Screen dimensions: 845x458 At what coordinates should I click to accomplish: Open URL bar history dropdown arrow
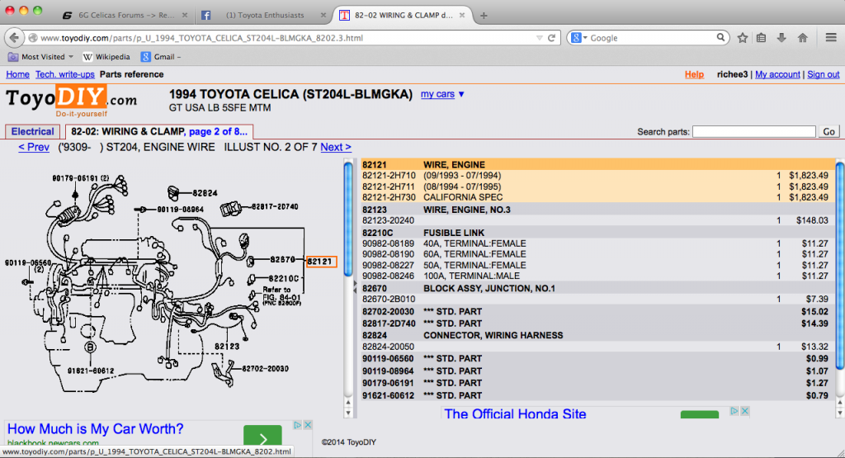point(539,38)
